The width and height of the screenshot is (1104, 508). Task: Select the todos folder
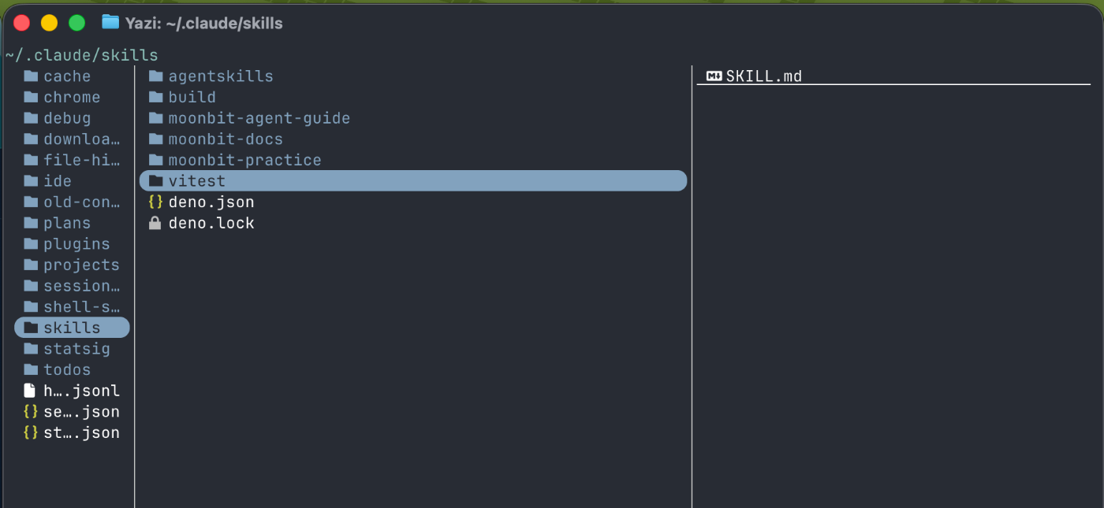67,370
